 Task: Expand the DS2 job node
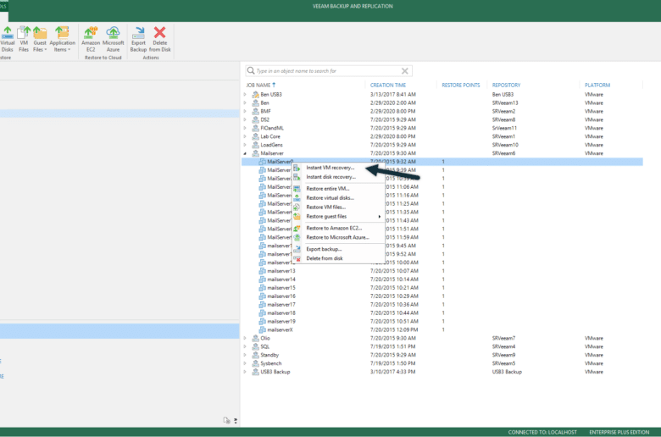click(245, 119)
